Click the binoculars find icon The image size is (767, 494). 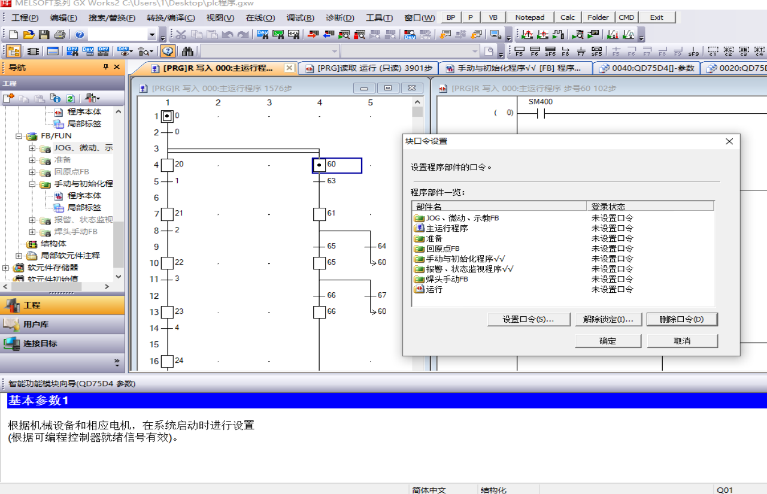[188, 51]
